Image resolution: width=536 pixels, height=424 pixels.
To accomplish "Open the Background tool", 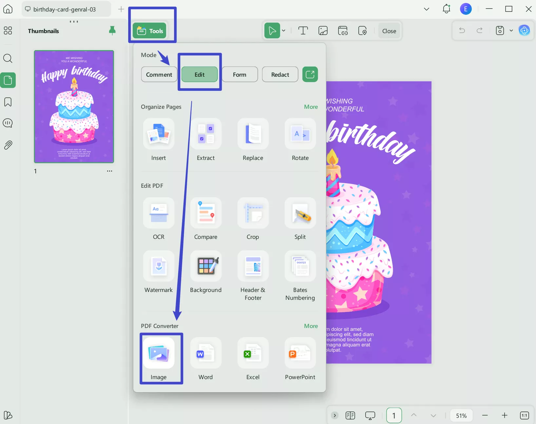I will [206, 272].
